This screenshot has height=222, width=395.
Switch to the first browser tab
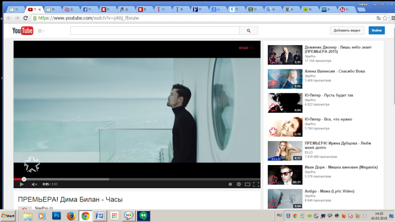click(x=15, y=10)
